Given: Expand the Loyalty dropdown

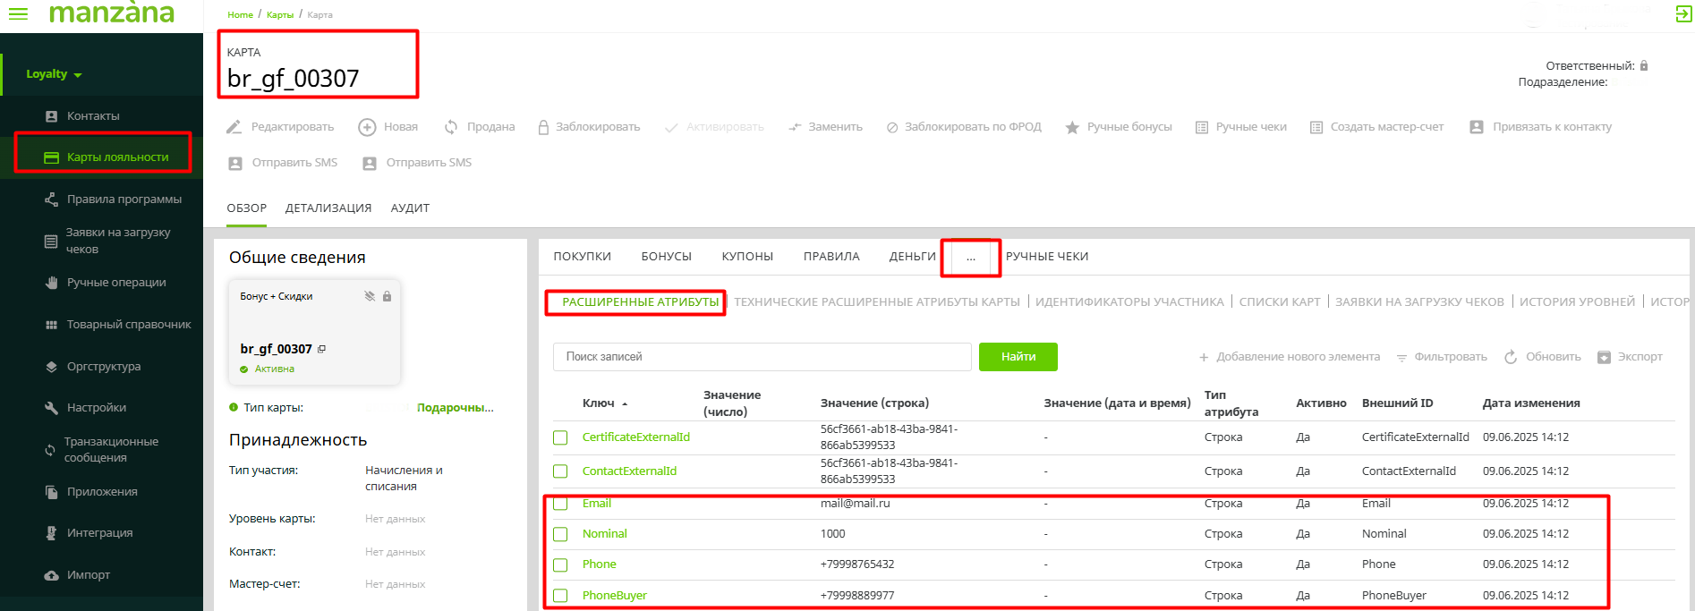Looking at the screenshot, I should 54,74.
